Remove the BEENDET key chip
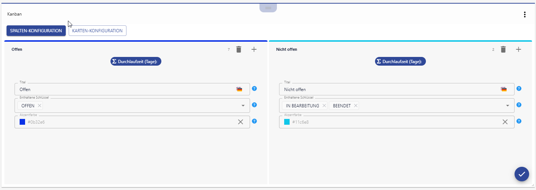Screen dimensions: 536x190 pos(356,106)
